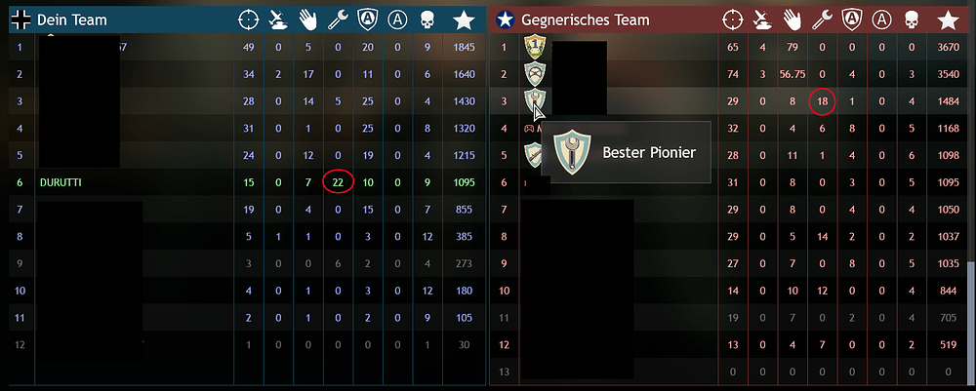The height and width of the screenshot is (391, 976).
Task: Click the circled A icon in Gegnerisches Team header
Action: [x=880, y=20]
